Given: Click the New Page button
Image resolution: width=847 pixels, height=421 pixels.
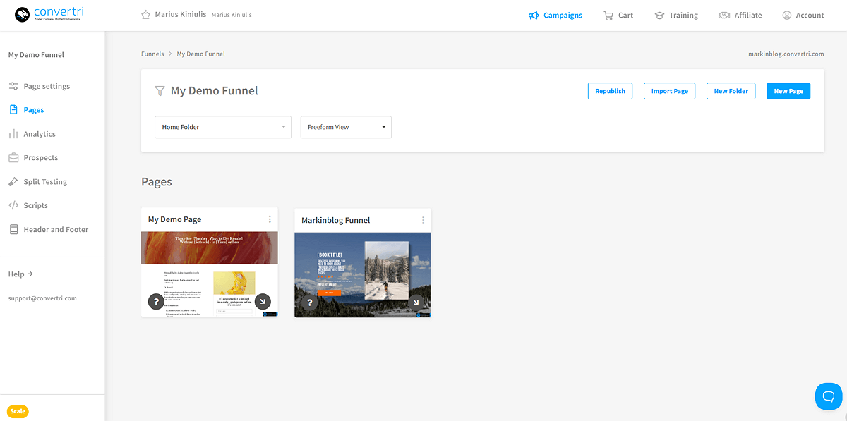Looking at the screenshot, I should click(x=788, y=91).
